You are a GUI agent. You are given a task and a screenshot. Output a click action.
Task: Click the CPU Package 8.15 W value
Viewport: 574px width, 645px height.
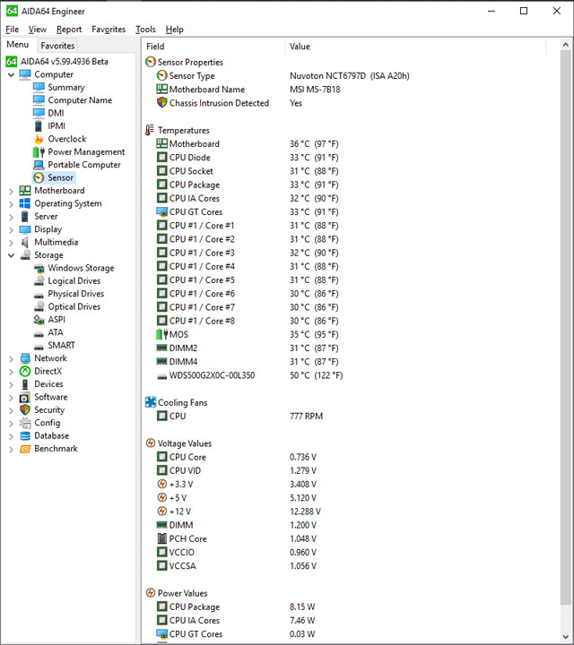click(302, 606)
